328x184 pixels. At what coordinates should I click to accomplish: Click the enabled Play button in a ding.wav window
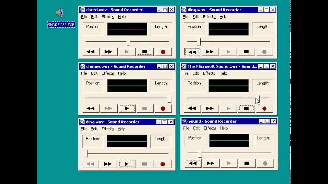click(x=127, y=164)
